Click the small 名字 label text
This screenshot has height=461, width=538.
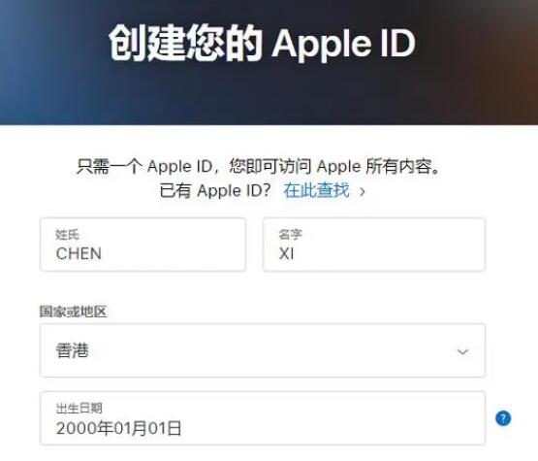(x=290, y=235)
